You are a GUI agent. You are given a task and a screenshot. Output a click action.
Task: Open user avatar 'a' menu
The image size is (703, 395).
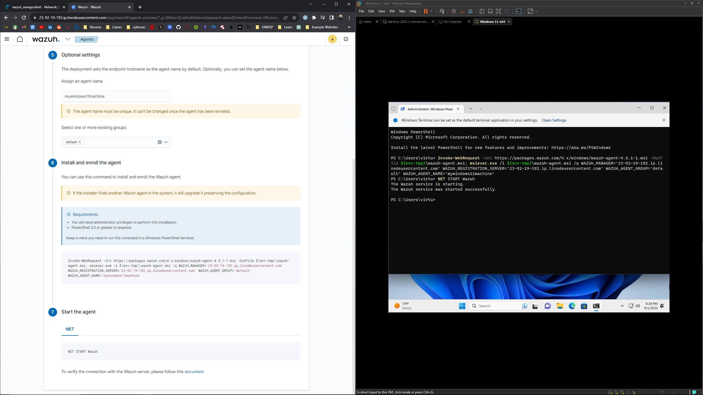pyautogui.click(x=332, y=39)
